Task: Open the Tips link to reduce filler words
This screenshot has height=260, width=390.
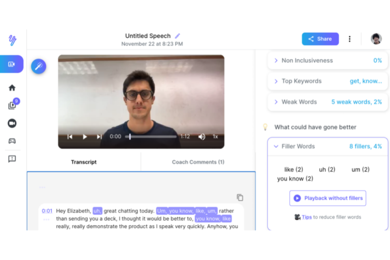Action: (307, 217)
